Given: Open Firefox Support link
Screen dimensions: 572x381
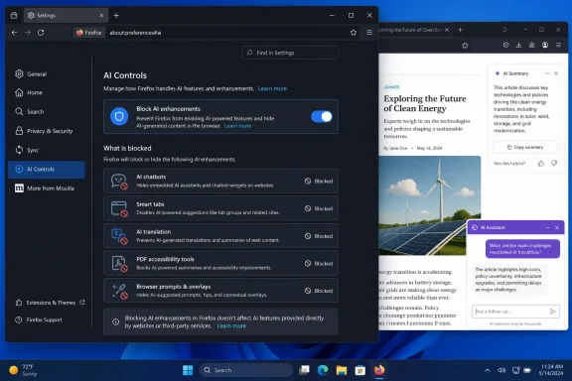Looking at the screenshot, I should [39, 319].
